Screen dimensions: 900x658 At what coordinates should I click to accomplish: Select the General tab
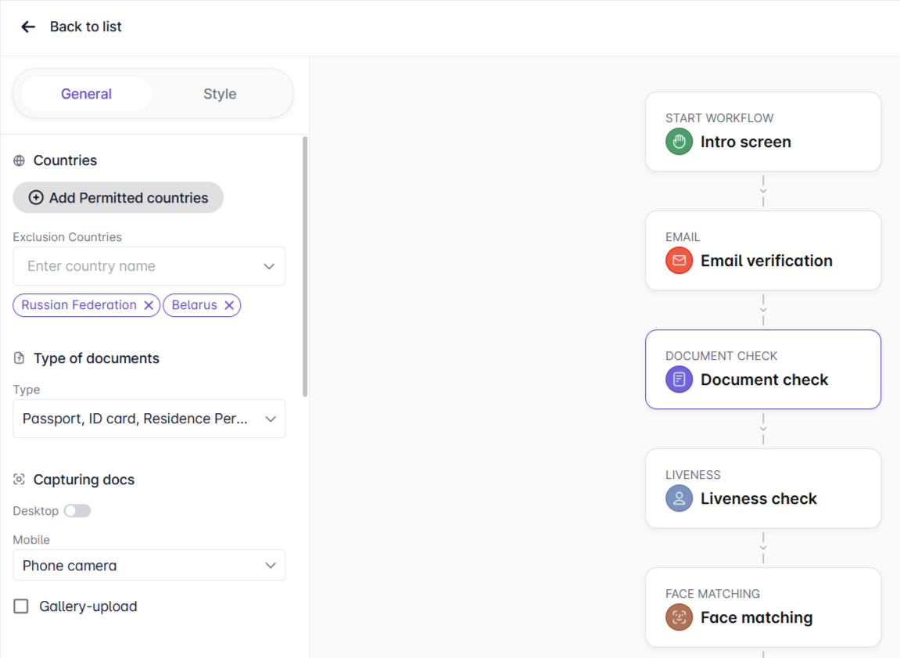[x=86, y=94]
